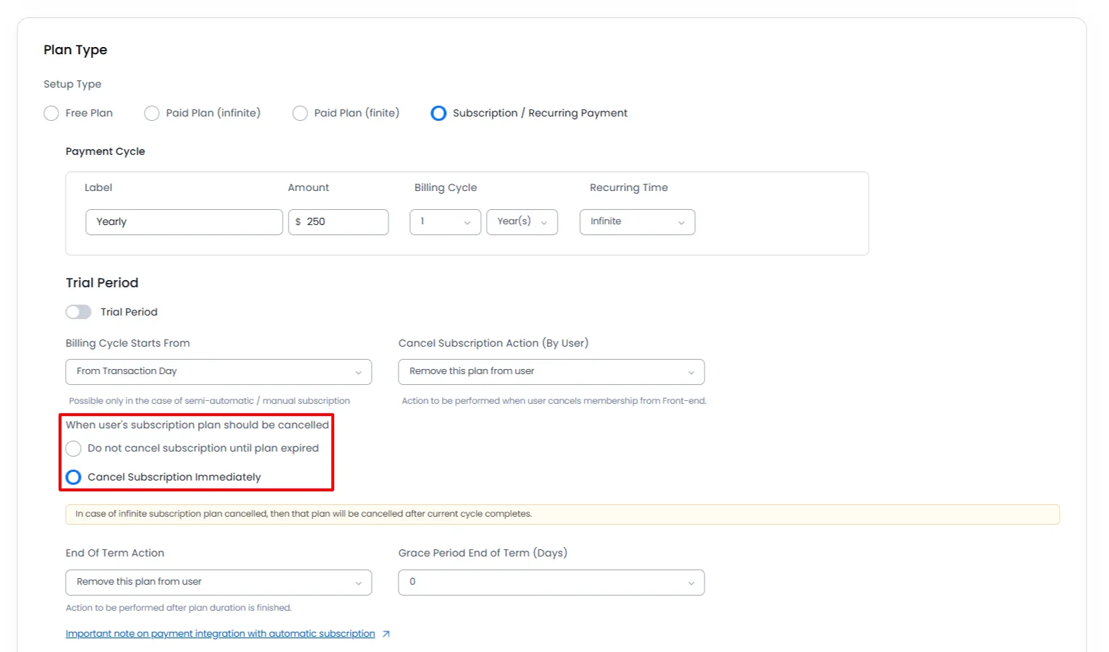
Task: Select Subscription / Recurring Payment option
Action: click(x=438, y=114)
